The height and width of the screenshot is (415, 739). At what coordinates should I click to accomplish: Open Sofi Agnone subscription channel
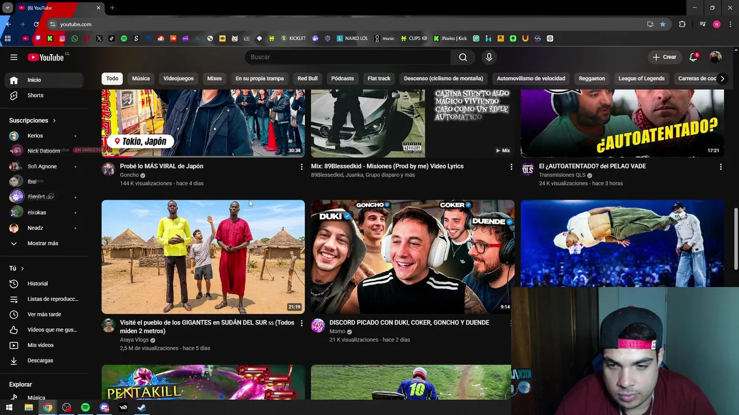click(x=44, y=167)
